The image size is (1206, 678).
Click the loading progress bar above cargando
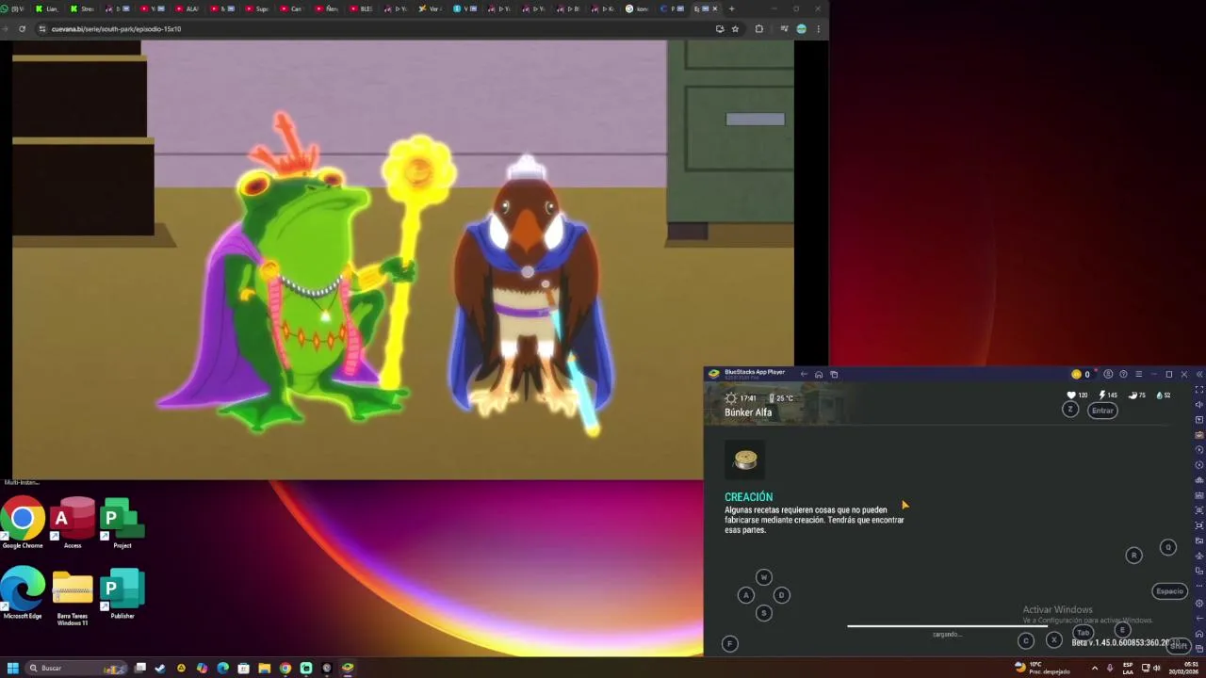pyautogui.click(x=947, y=625)
